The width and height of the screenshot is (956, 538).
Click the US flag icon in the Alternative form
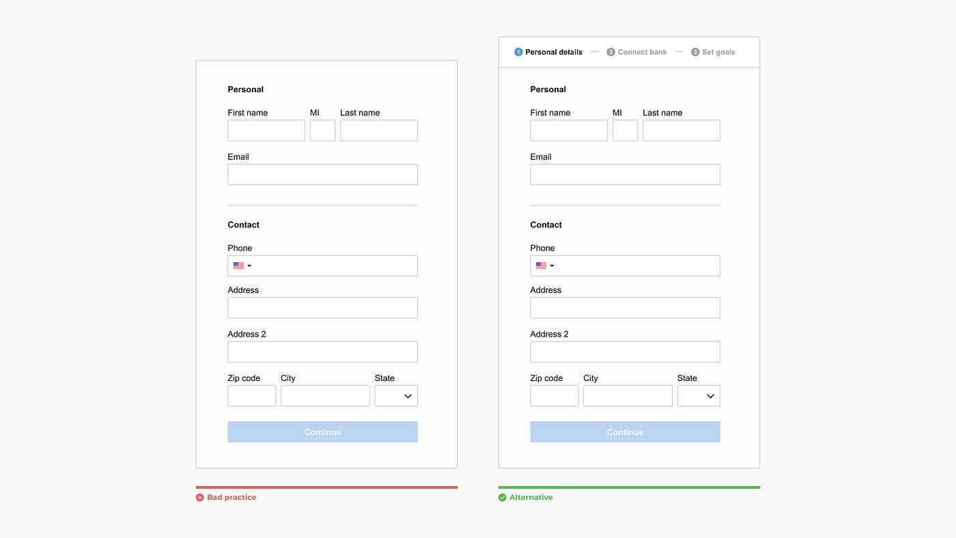click(x=541, y=266)
